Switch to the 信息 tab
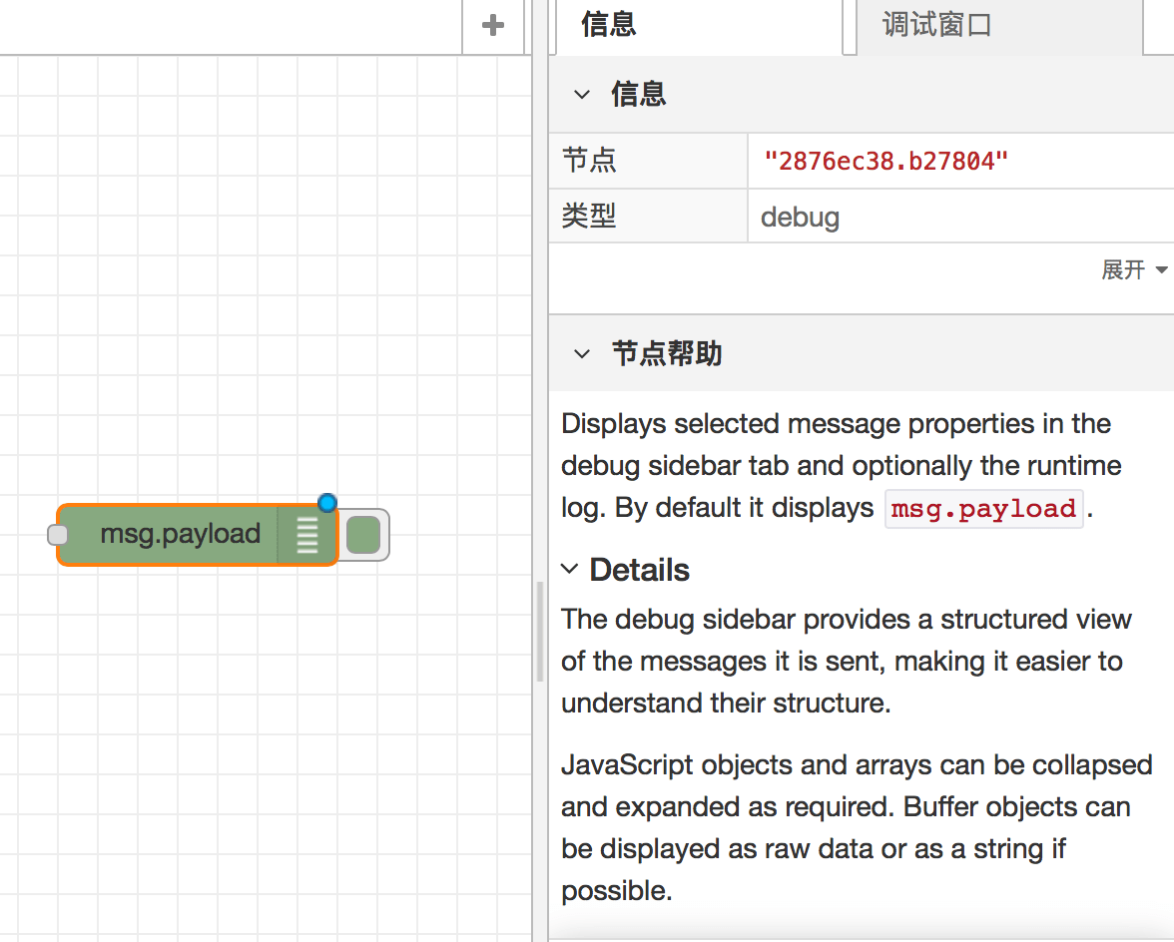The width and height of the screenshot is (1174, 942). [x=610, y=25]
